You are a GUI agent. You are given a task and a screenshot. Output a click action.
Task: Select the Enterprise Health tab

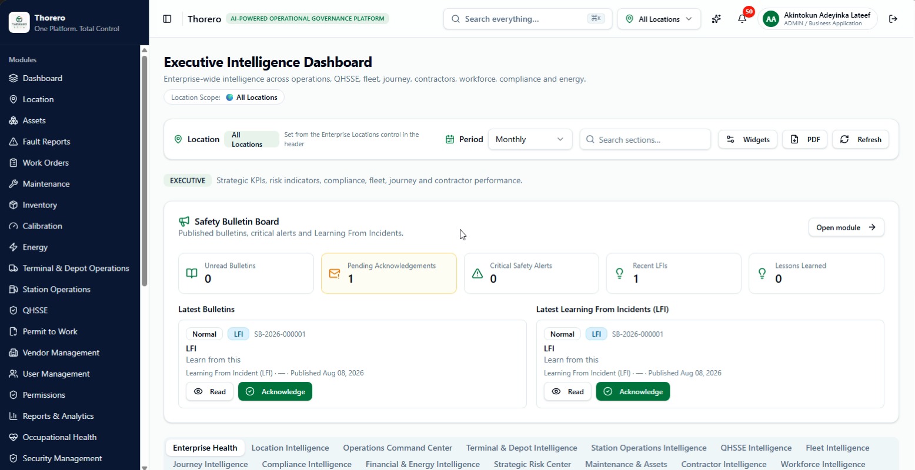(205, 448)
